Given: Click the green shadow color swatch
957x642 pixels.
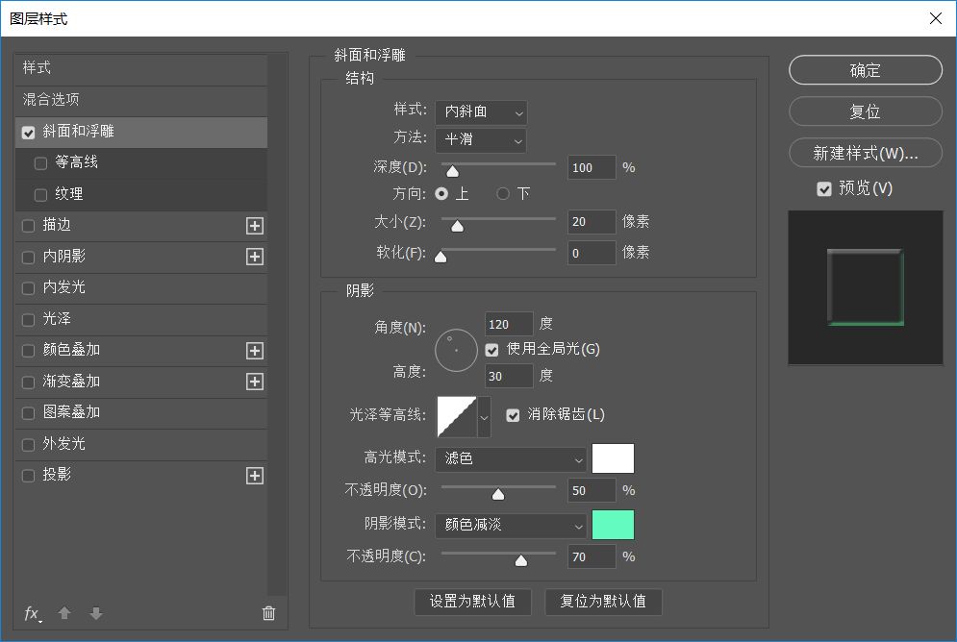Looking at the screenshot, I should pos(613,526).
